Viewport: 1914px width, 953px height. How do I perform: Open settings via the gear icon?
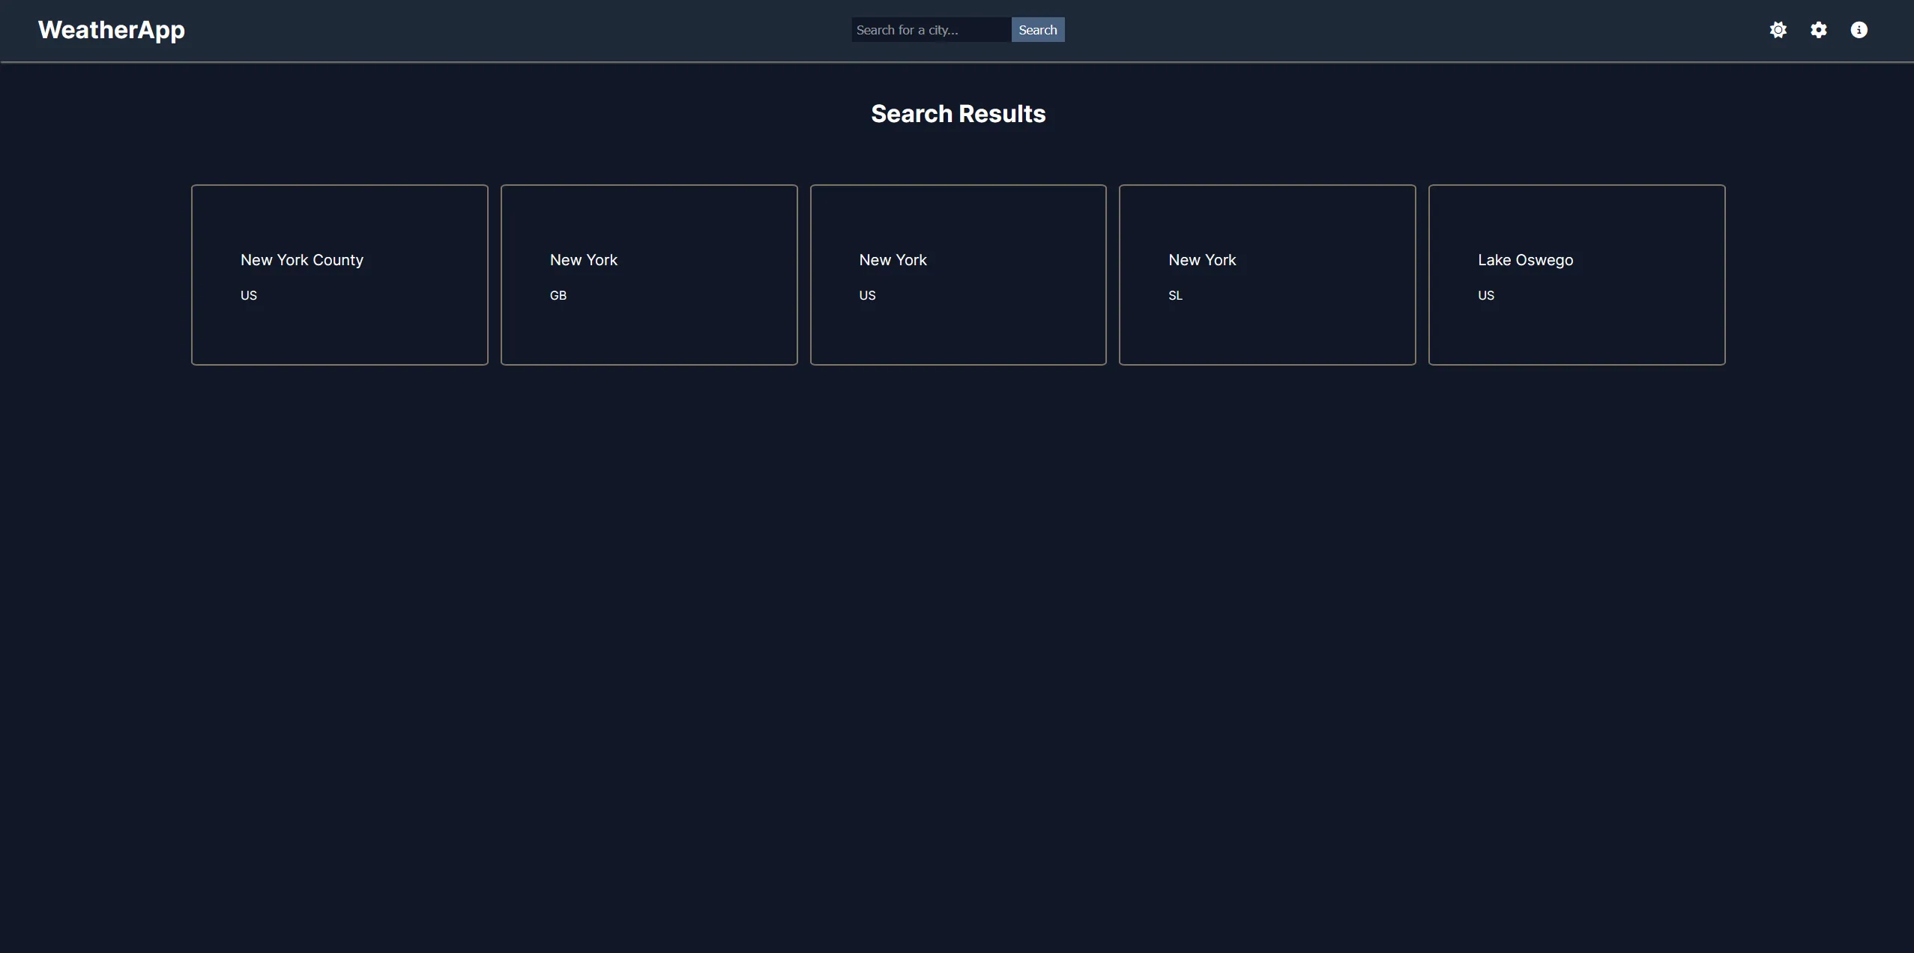coord(1818,30)
